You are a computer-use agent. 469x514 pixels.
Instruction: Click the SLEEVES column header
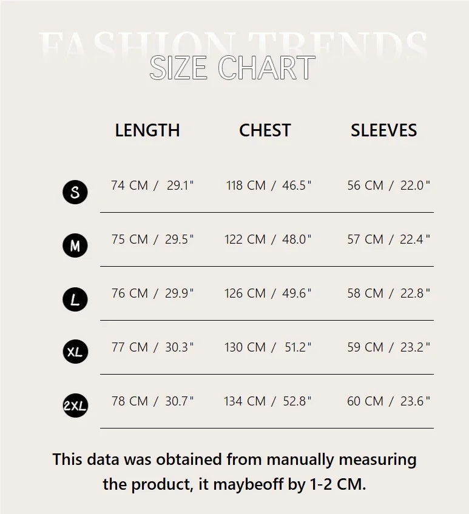[x=383, y=130]
